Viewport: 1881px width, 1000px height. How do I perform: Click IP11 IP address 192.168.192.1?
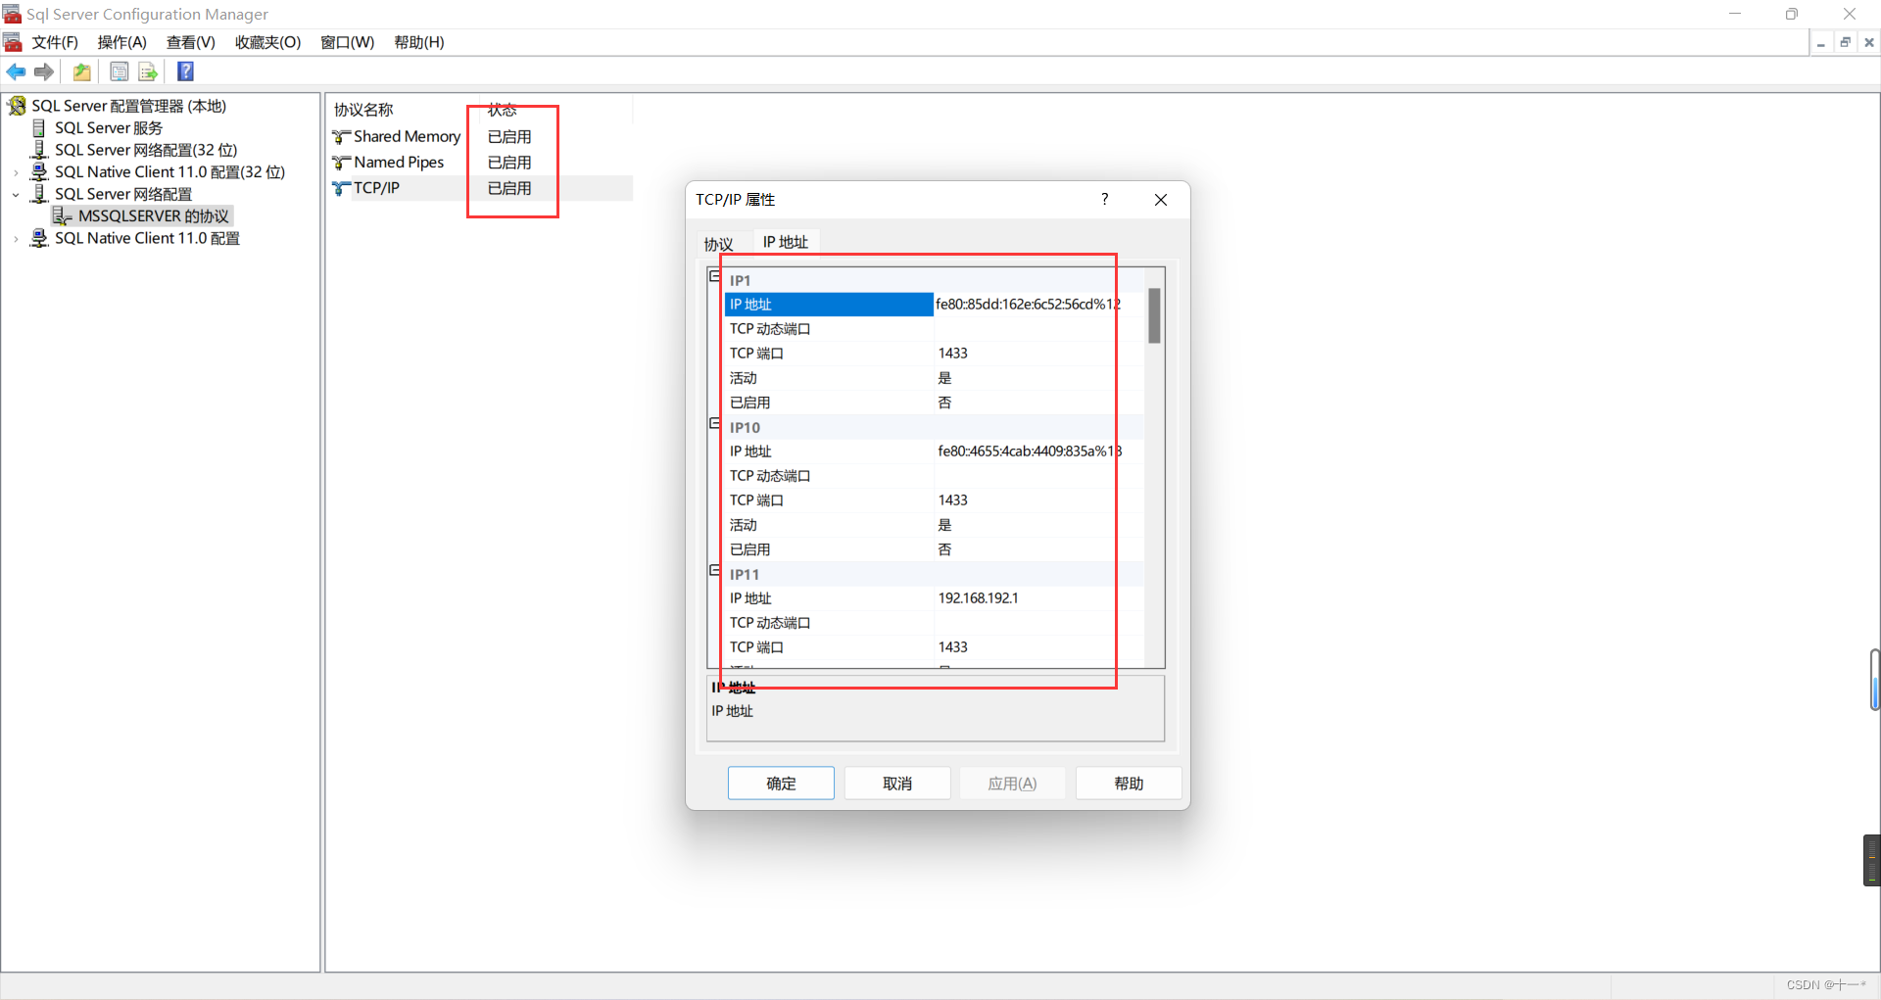(x=979, y=598)
